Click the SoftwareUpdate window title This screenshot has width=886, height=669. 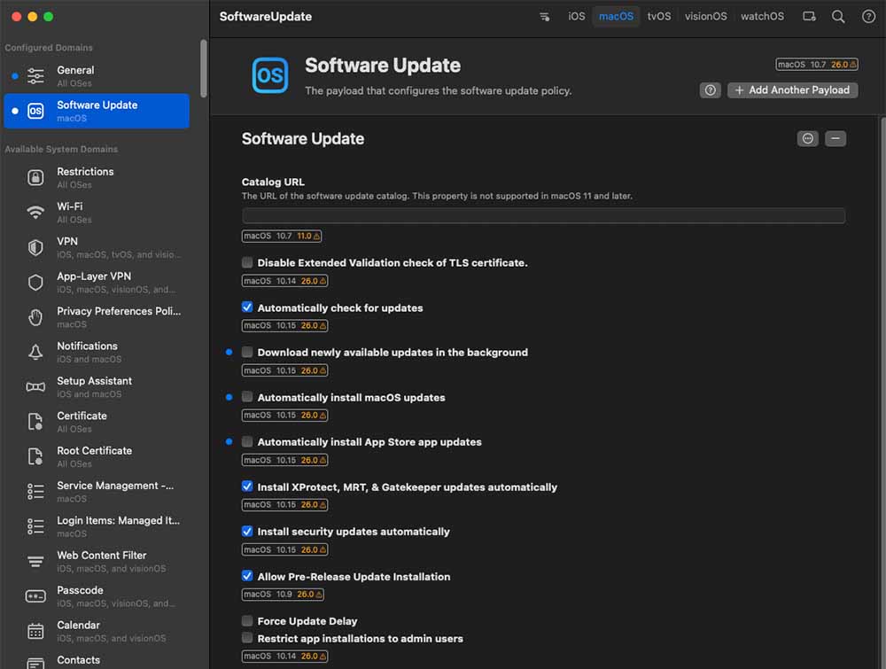pos(266,17)
